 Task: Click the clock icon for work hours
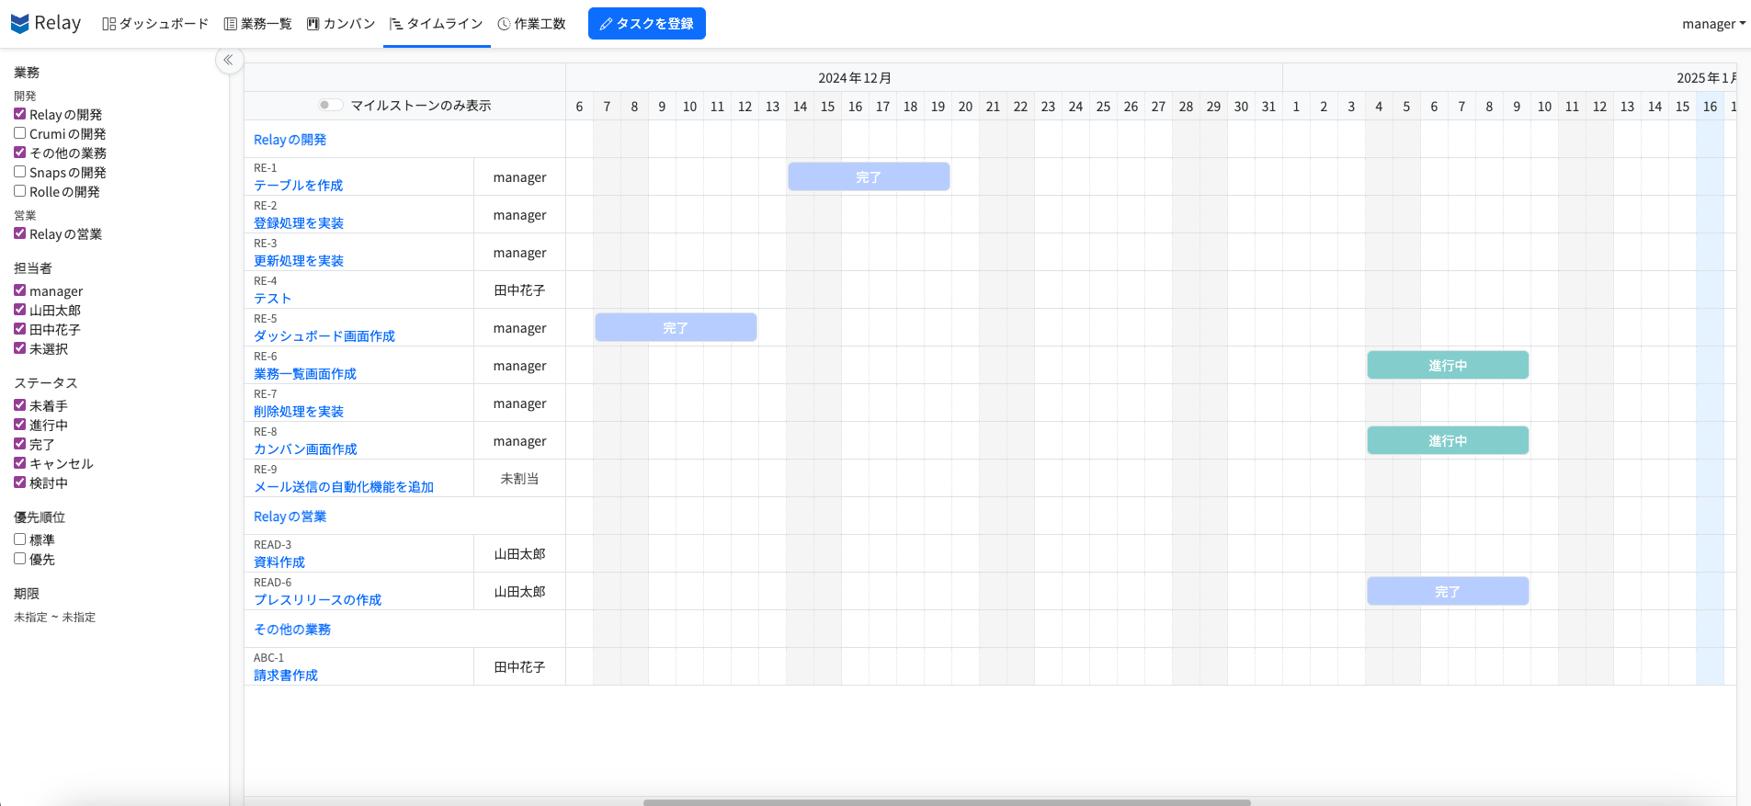pos(504,24)
